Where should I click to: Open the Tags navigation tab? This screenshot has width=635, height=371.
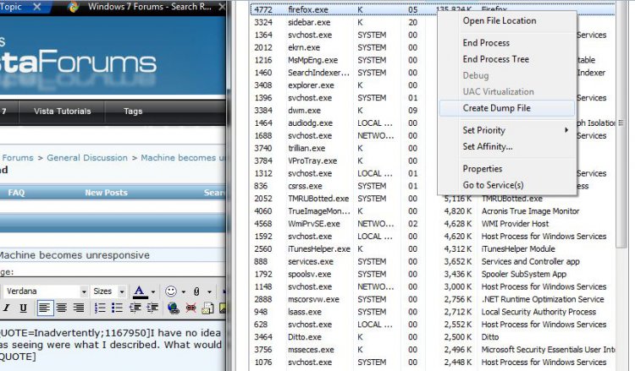click(133, 112)
